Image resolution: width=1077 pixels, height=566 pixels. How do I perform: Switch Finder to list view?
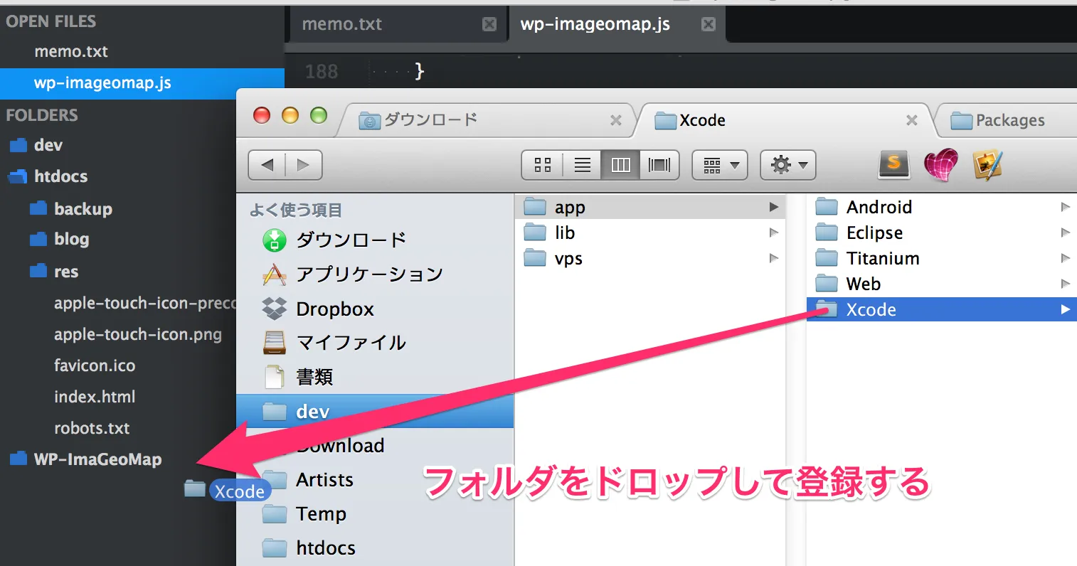point(582,165)
